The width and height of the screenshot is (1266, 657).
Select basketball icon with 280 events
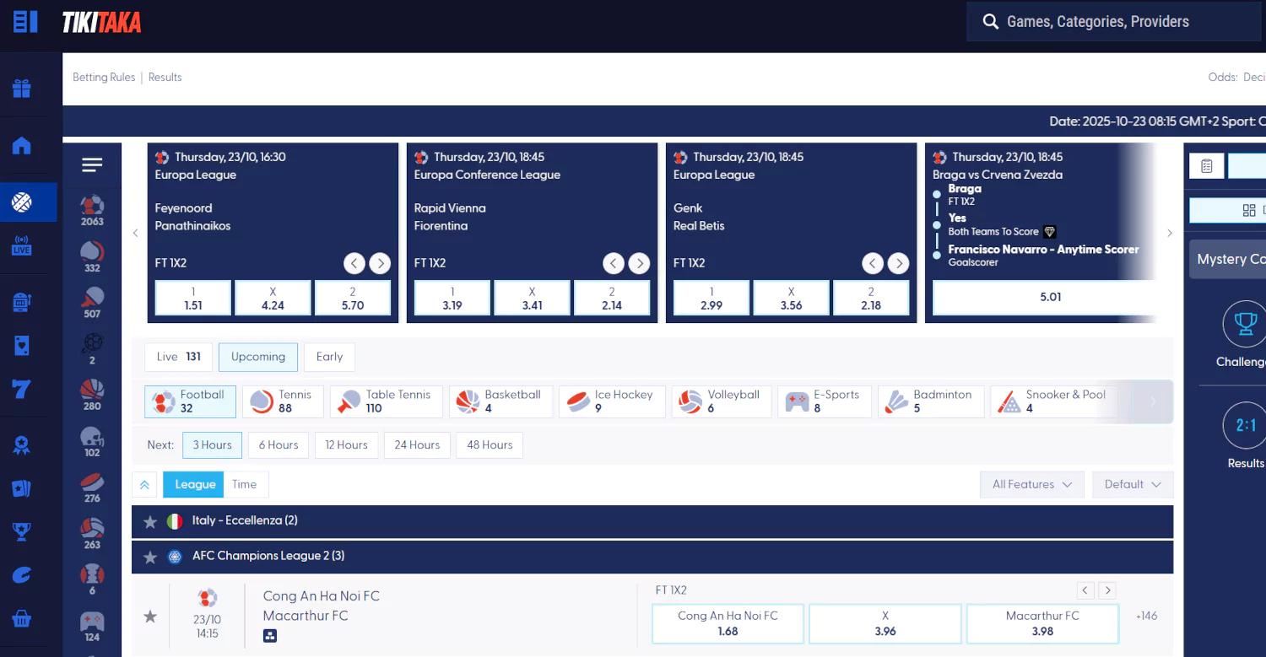tap(92, 395)
